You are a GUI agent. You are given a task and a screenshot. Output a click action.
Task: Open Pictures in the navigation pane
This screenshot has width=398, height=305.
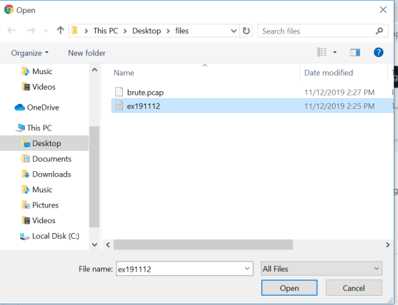pos(40,205)
